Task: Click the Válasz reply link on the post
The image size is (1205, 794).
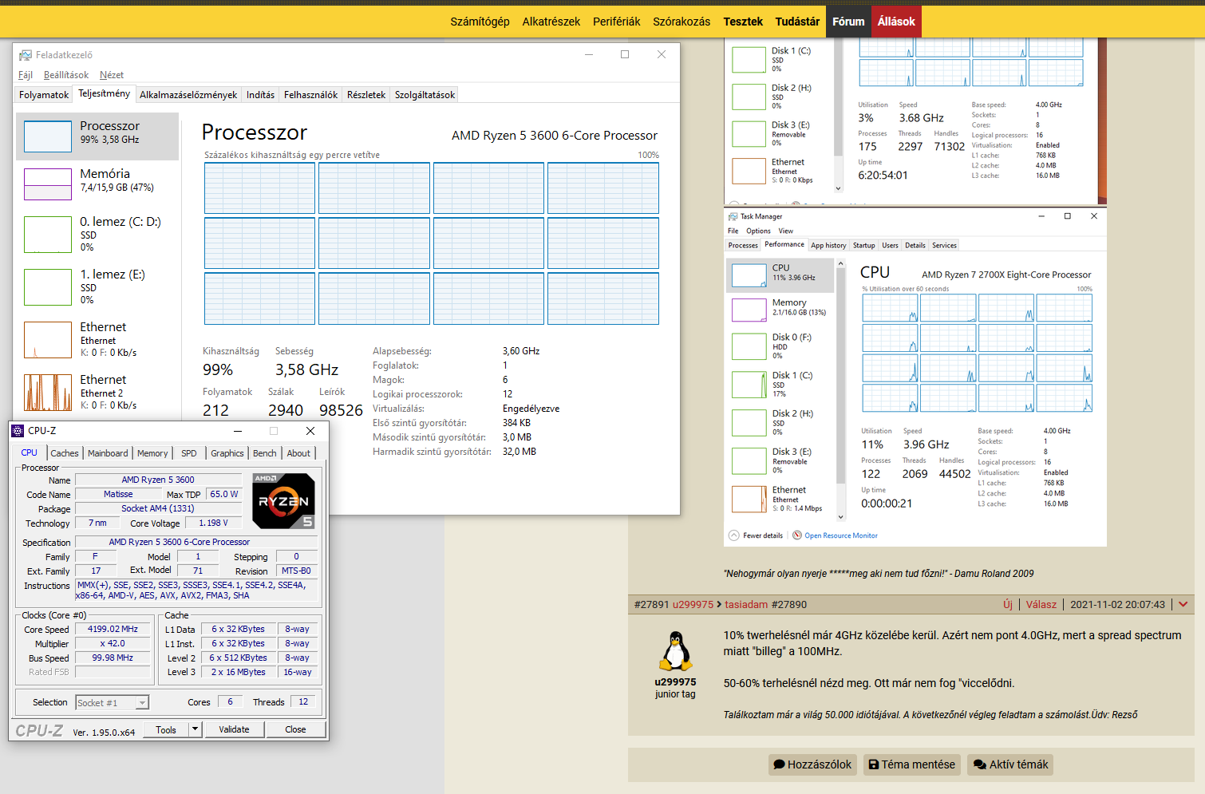Action: coord(1041,605)
